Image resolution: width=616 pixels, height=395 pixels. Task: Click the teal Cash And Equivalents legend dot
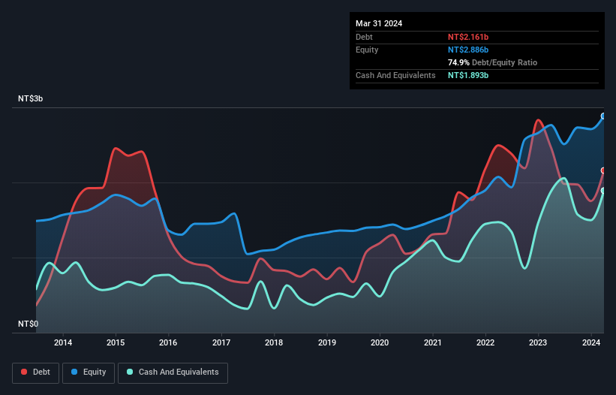click(130, 372)
